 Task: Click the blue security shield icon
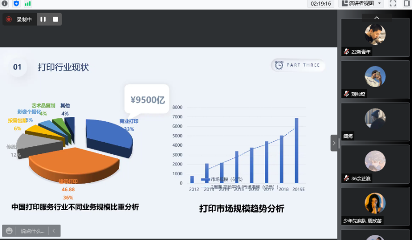(16, 4)
